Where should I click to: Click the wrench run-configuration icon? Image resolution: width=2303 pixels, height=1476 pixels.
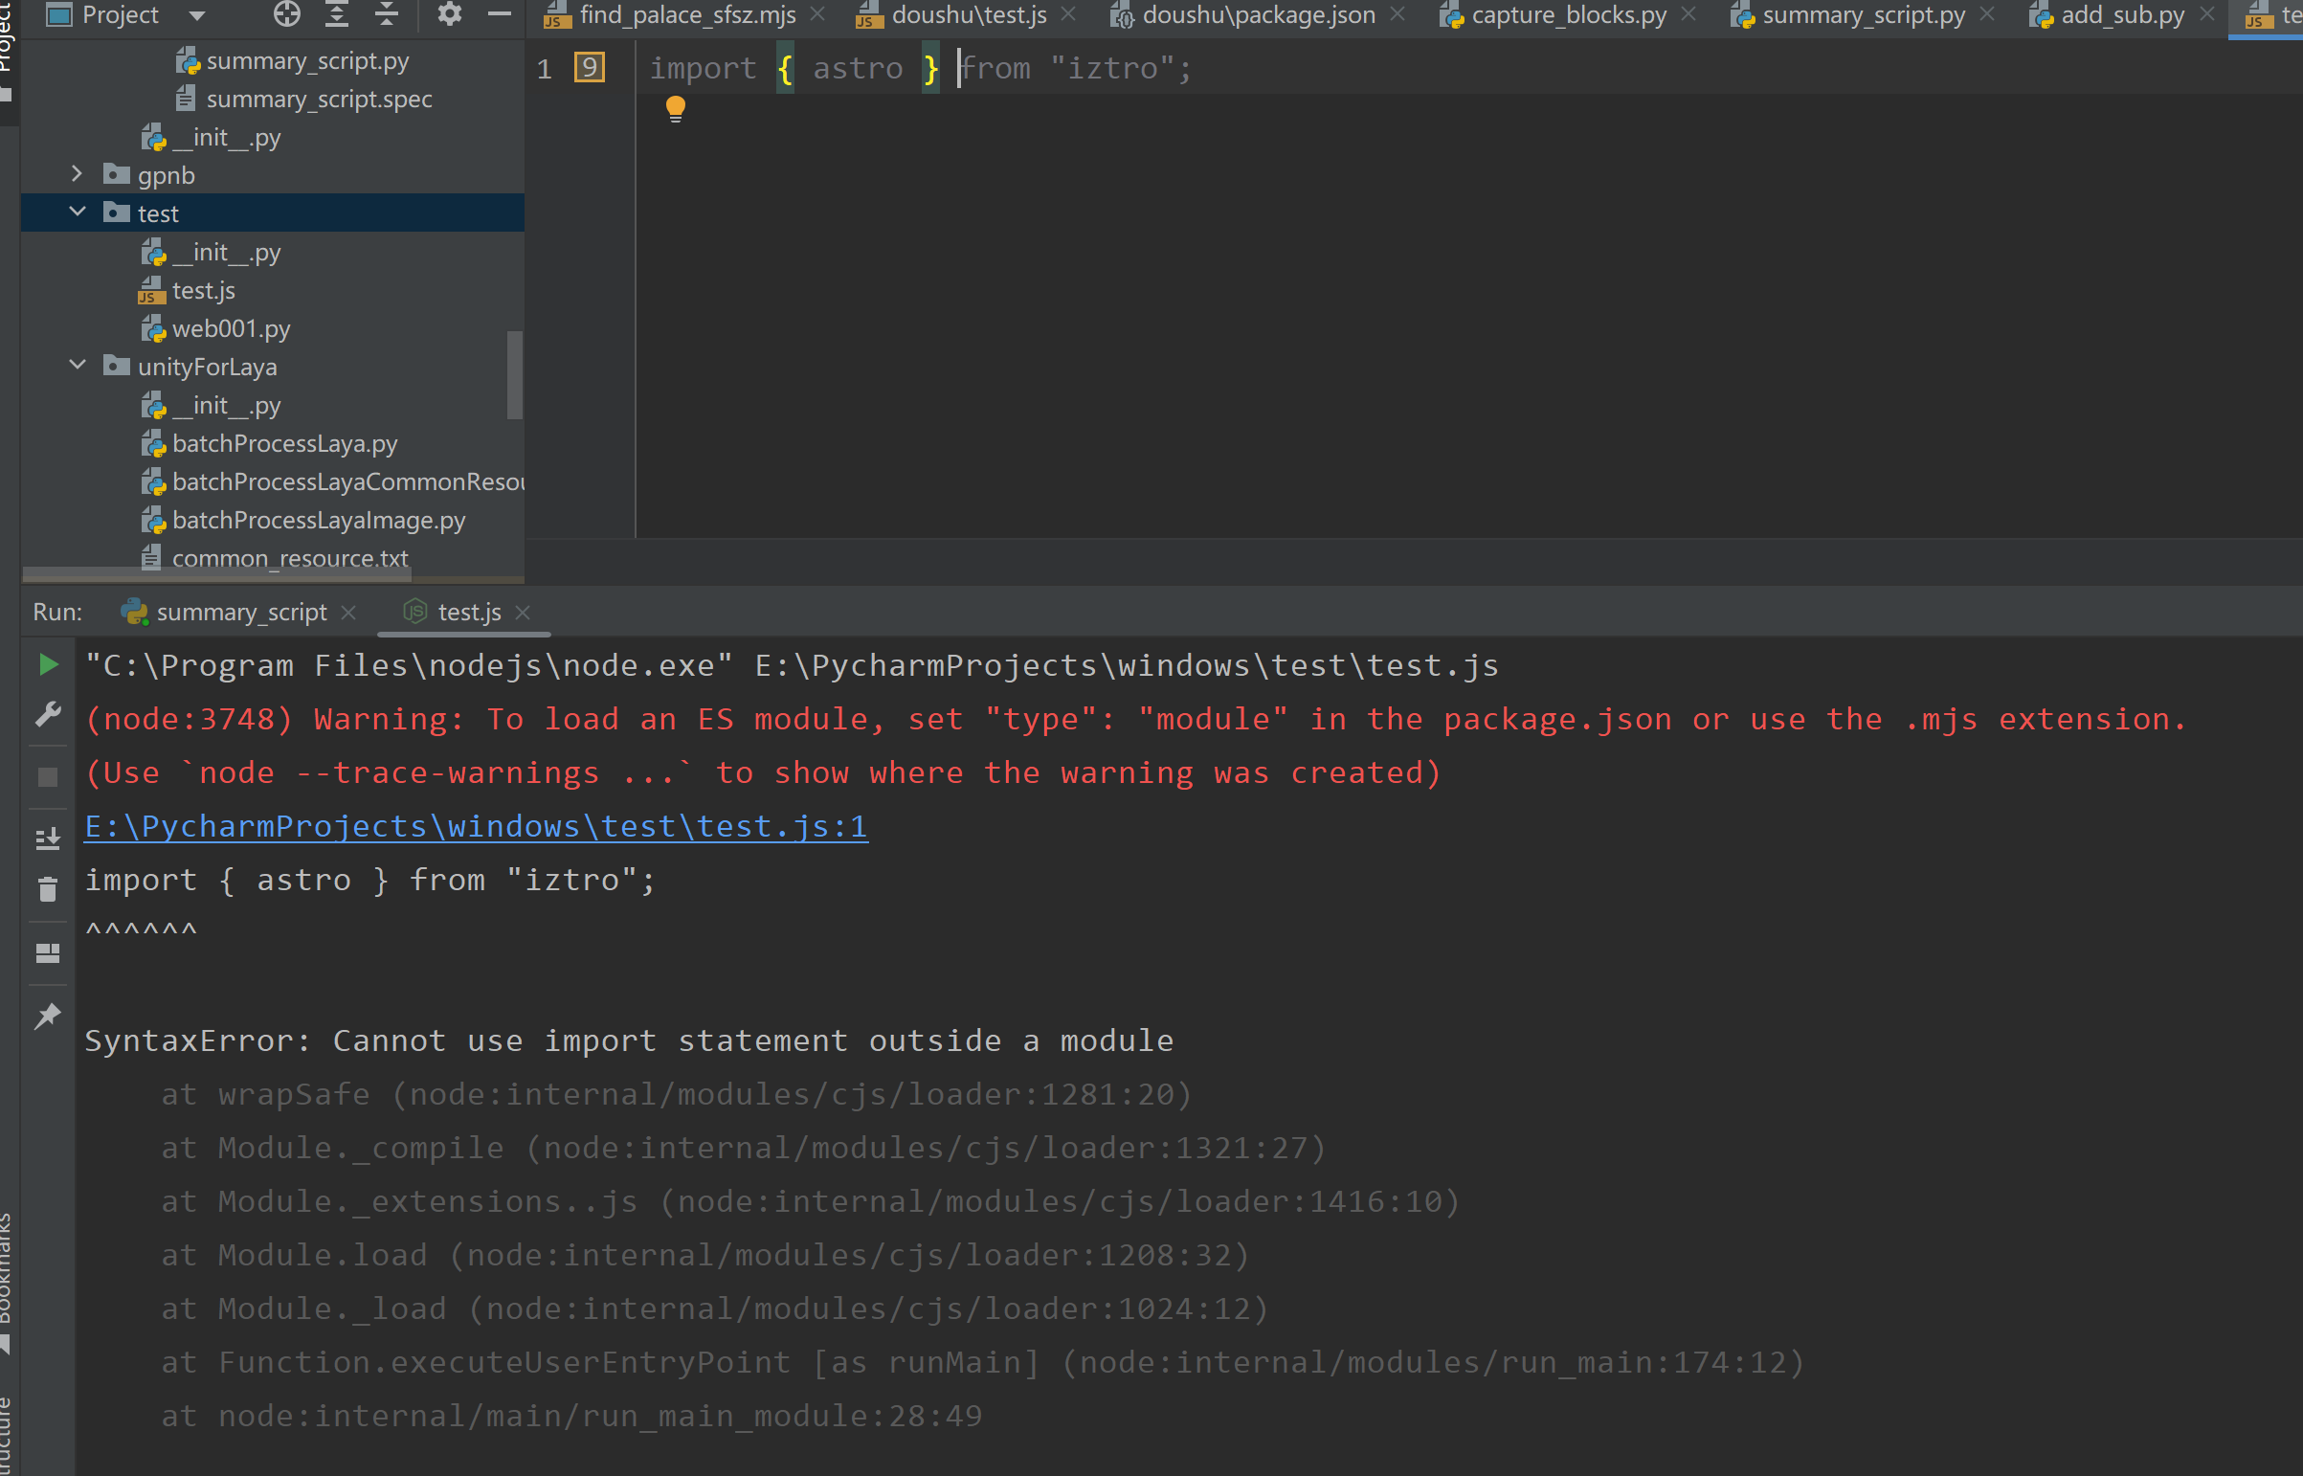coord(48,714)
